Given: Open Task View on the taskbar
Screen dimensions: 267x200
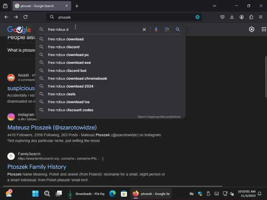Looking at the screenshot, I should tap(59, 193).
